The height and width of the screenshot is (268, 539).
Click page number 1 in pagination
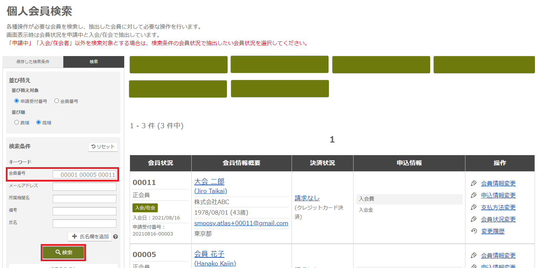pyautogui.click(x=332, y=139)
